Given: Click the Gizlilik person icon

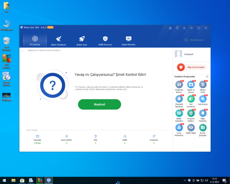Looking at the screenshot, I should click(125, 136).
